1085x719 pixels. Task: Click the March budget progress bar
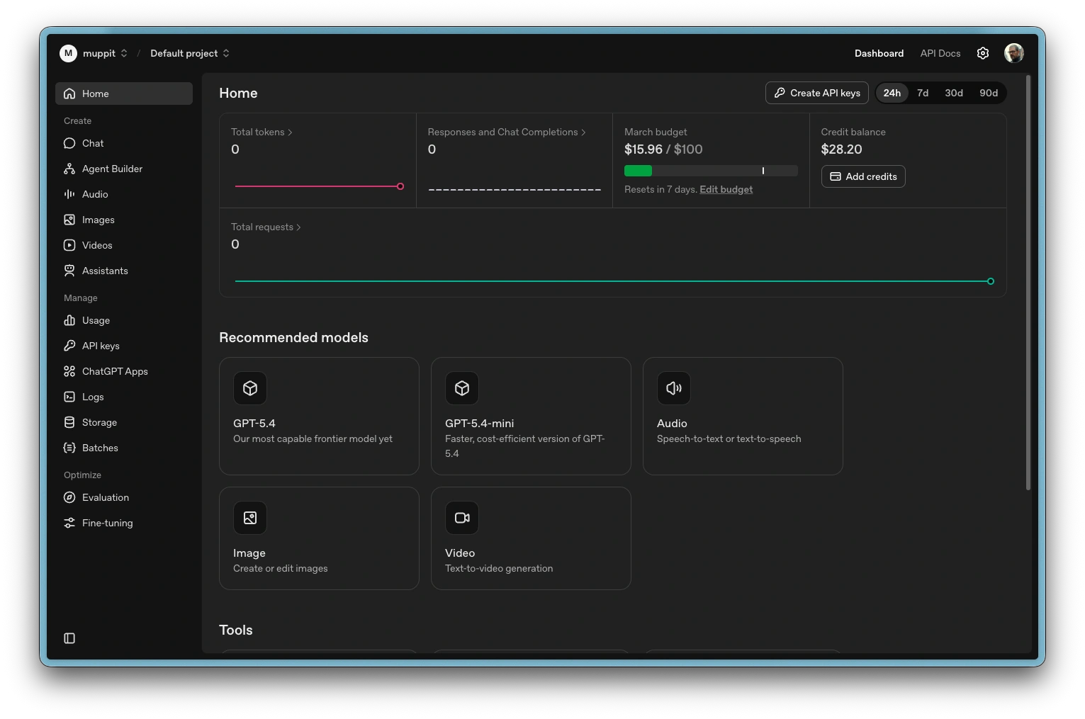pos(710,171)
